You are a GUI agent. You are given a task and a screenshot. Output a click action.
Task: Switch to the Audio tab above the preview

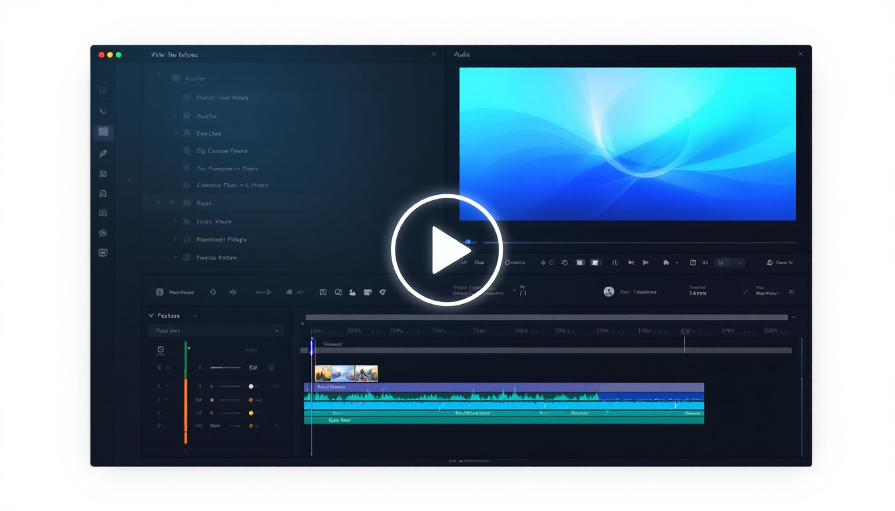coord(461,54)
